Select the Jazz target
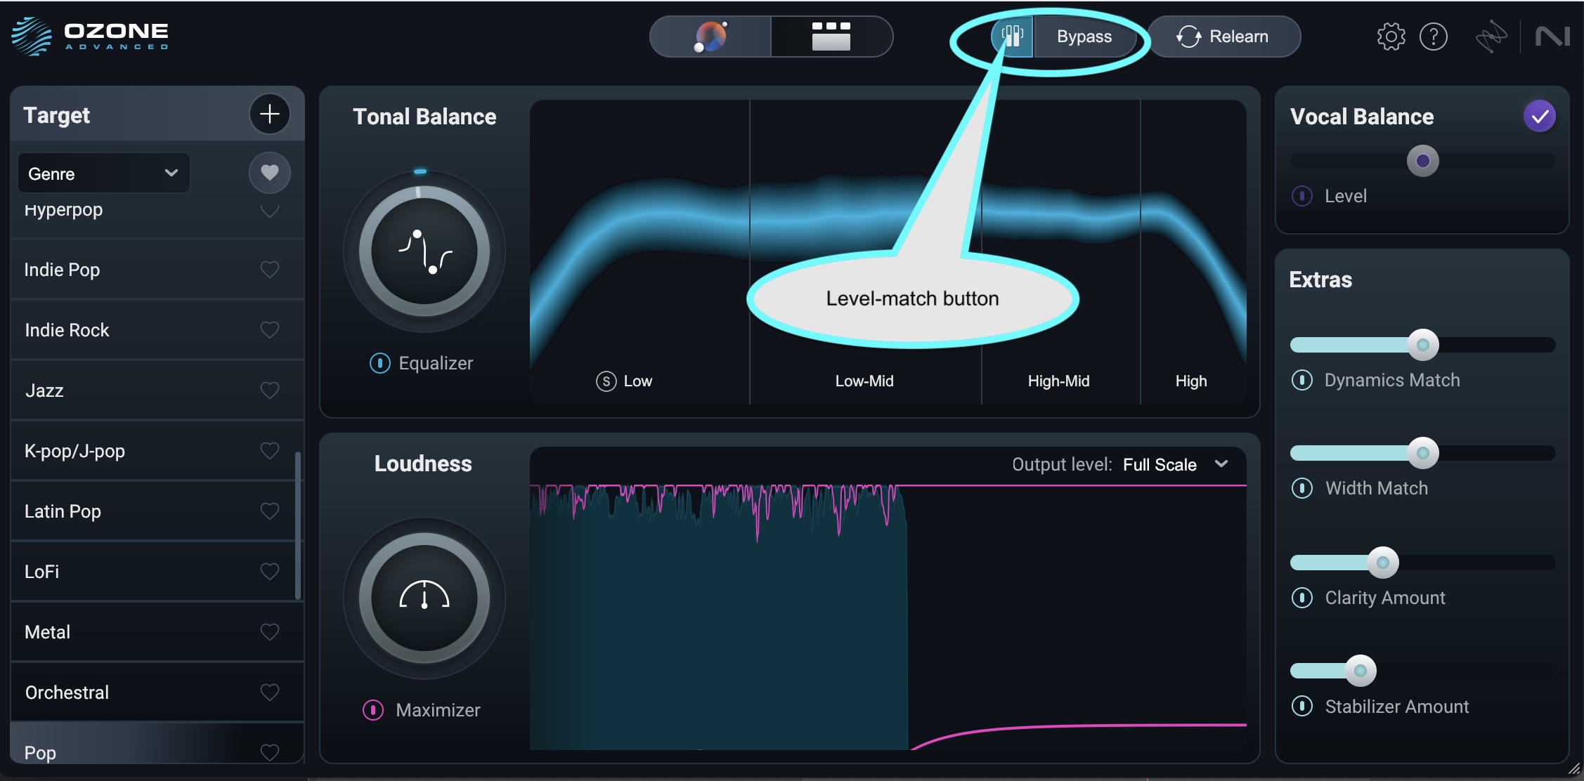1584x781 pixels. (157, 390)
